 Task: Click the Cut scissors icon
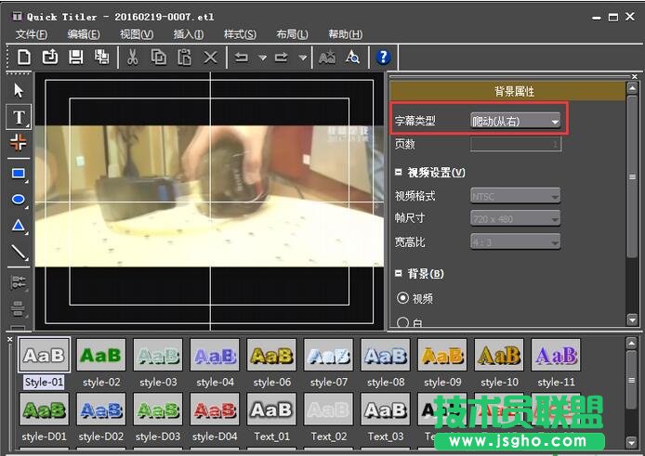[x=133, y=58]
